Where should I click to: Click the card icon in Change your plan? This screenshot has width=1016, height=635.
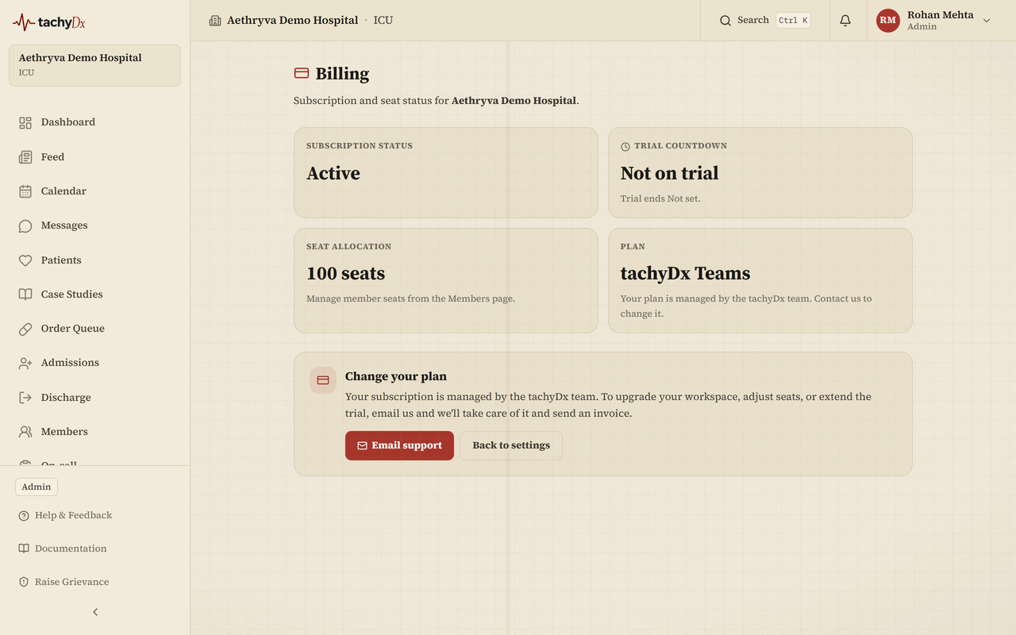pos(323,380)
